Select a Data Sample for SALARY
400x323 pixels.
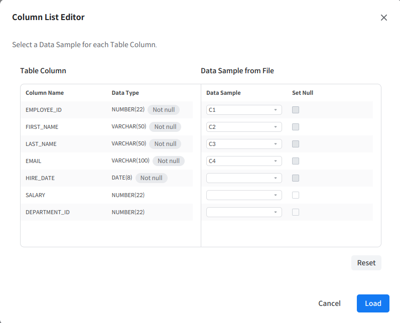pos(244,195)
